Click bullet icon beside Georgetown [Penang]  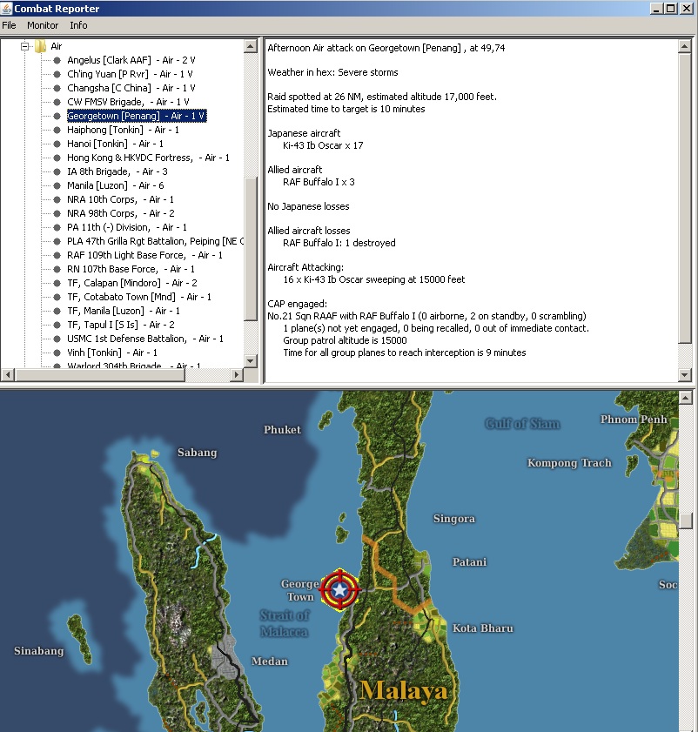pos(57,116)
